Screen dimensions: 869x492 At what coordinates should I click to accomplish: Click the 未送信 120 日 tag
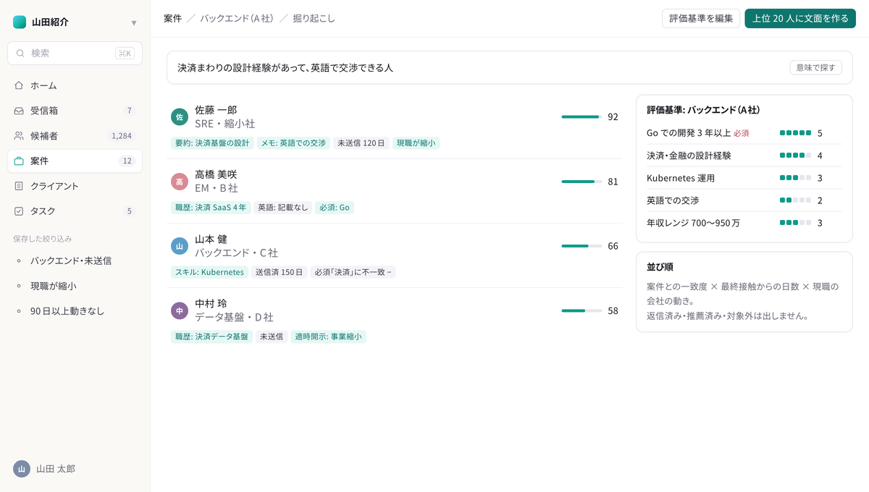pyautogui.click(x=361, y=143)
